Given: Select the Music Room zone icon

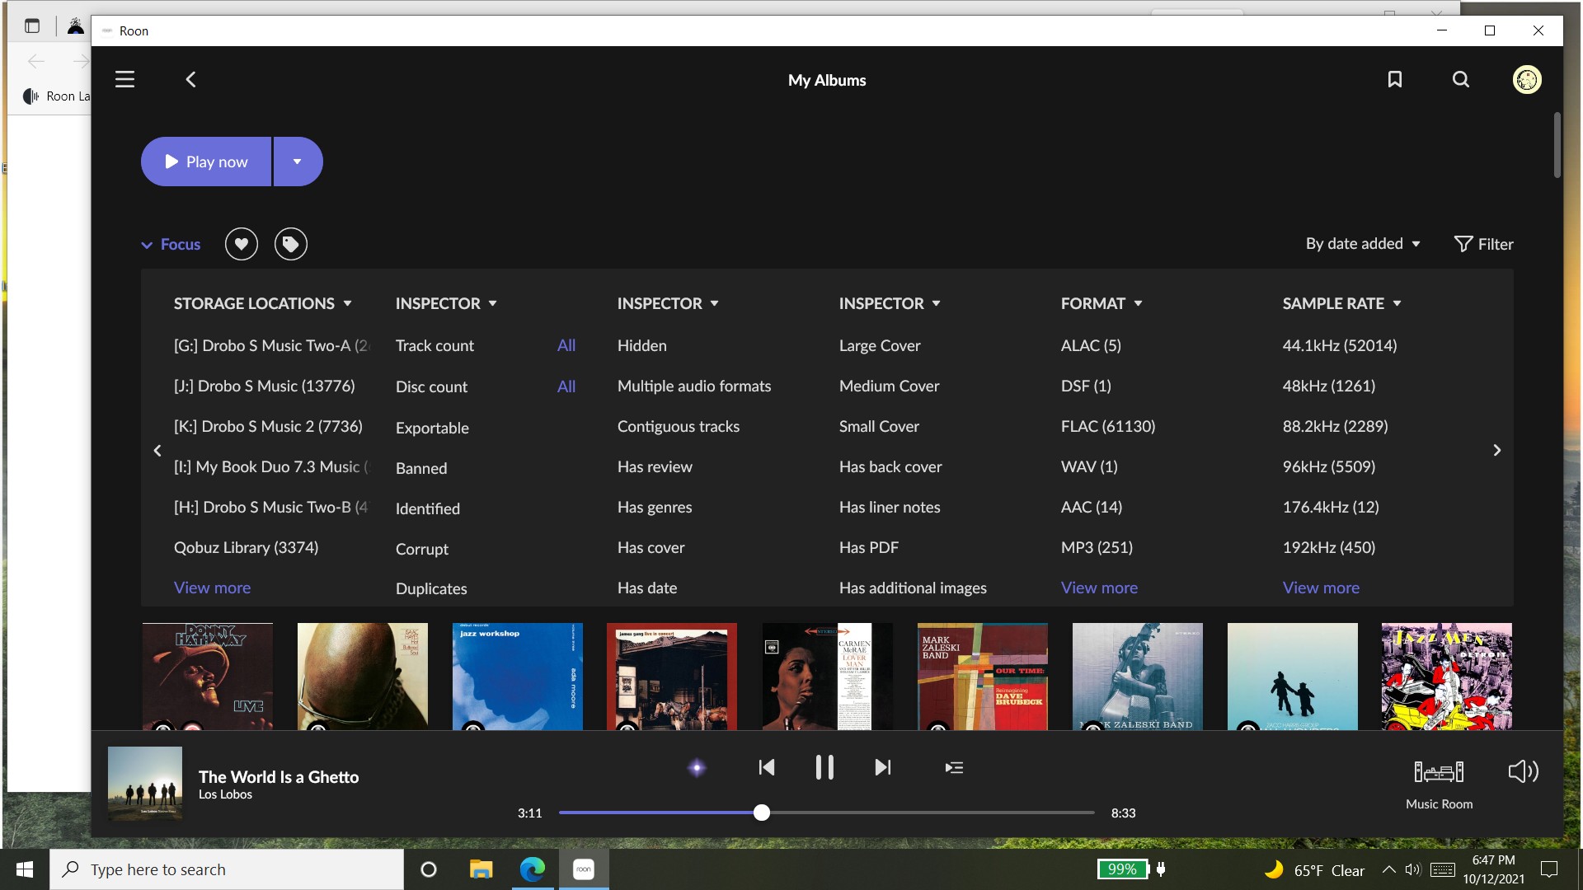Looking at the screenshot, I should [x=1439, y=772].
